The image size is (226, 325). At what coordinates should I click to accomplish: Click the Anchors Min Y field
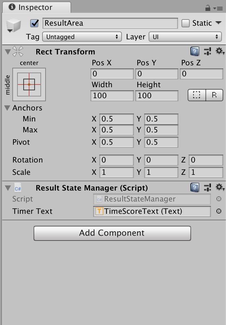[161, 119]
